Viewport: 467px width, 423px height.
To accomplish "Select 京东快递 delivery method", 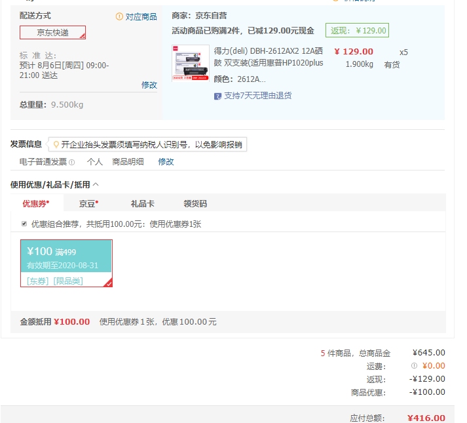I will coord(52,33).
